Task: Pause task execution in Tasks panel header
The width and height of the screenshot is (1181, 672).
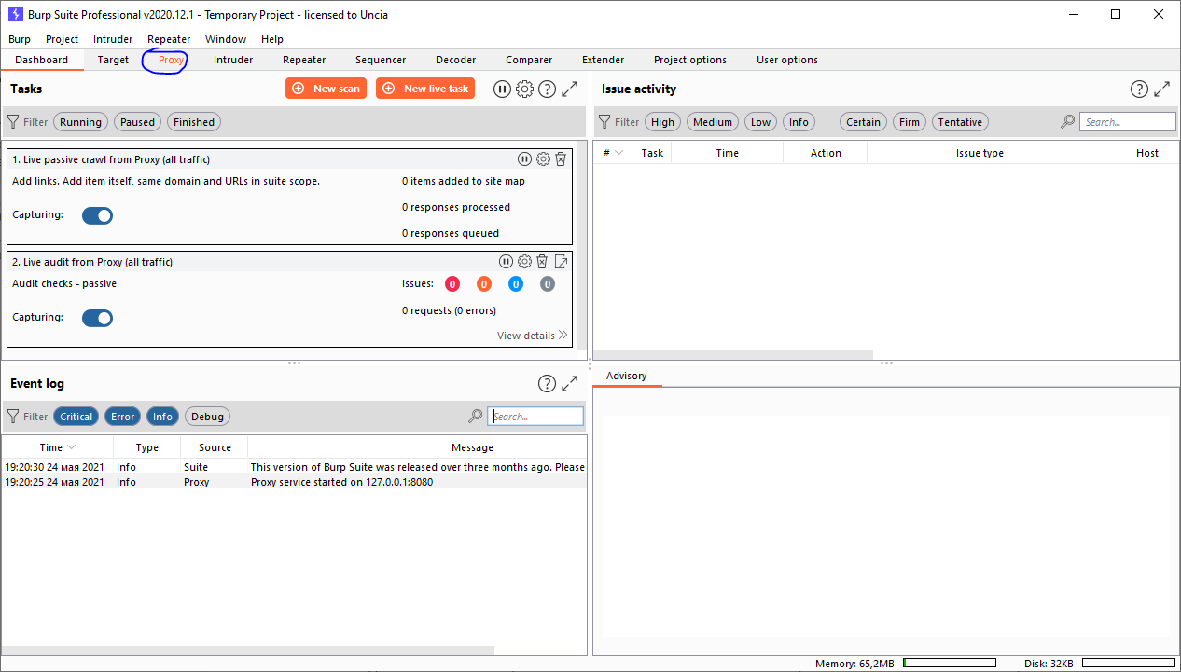Action: pyautogui.click(x=502, y=89)
